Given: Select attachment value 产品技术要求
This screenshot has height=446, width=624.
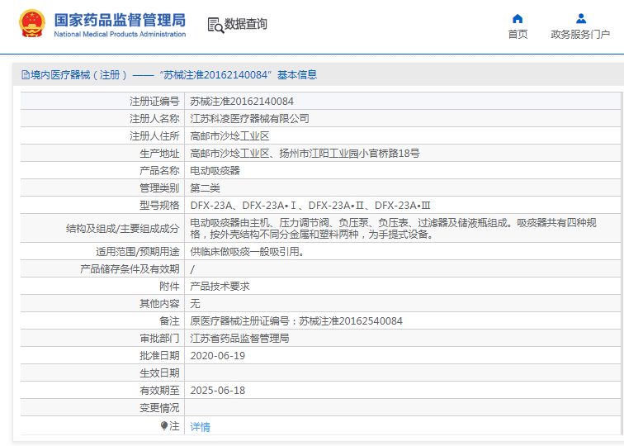Looking at the screenshot, I should [x=220, y=287].
